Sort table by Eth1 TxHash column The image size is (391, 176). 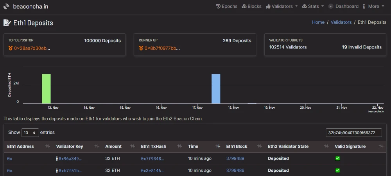(x=161, y=146)
